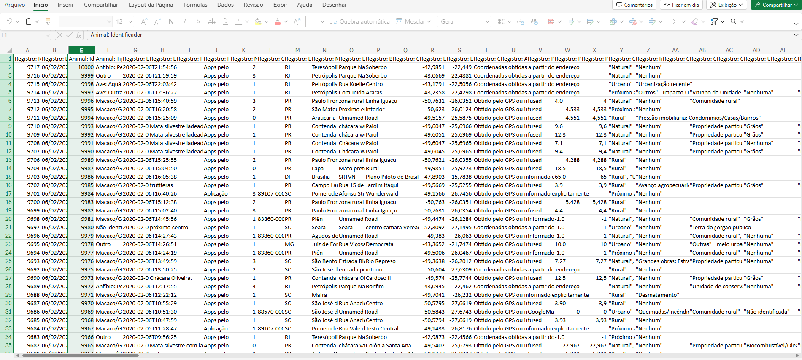Open the Fórmulas ribbon tab
The image size is (802, 360).
tap(195, 5)
